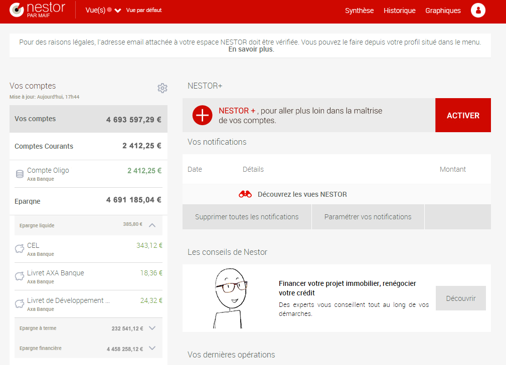506x365 pixels.
Task: Open the Historique menu
Action: [x=399, y=10]
